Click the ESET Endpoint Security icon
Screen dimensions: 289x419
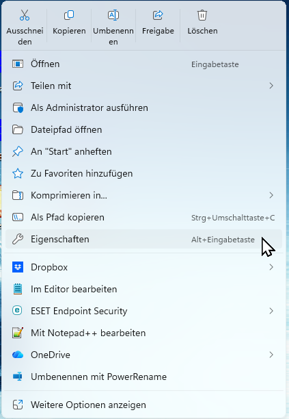[18, 311]
